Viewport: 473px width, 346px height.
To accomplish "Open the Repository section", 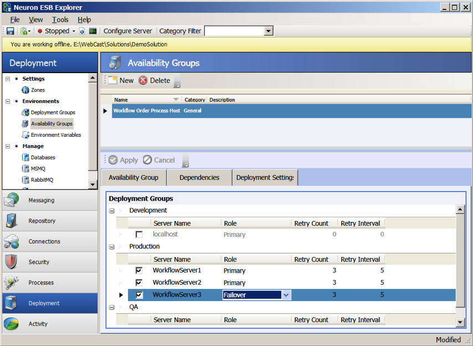I will [x=50, y=221].
